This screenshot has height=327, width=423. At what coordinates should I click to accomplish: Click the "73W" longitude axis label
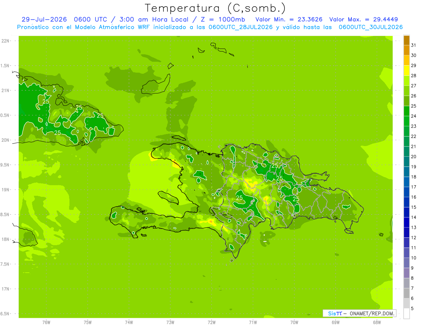point(170,322)
